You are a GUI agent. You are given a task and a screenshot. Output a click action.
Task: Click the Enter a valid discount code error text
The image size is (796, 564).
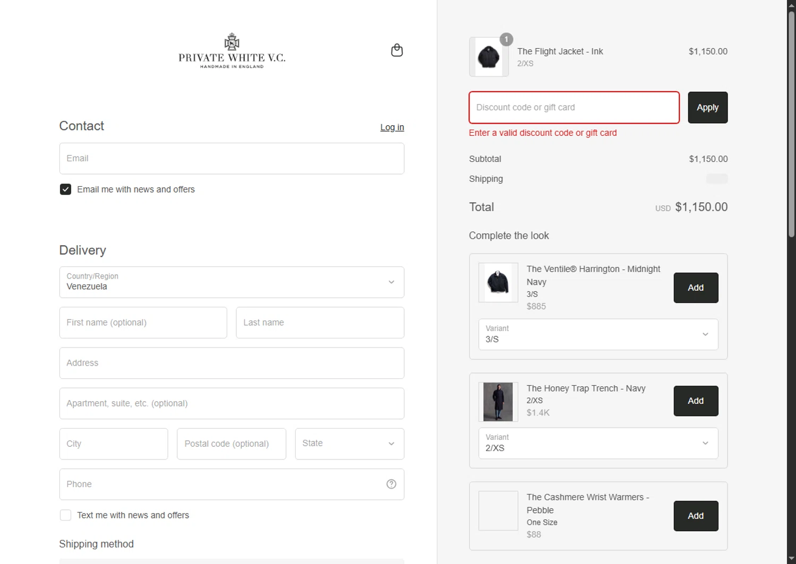543,133
